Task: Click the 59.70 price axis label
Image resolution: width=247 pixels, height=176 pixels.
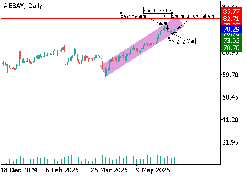Action: [231, 75]
